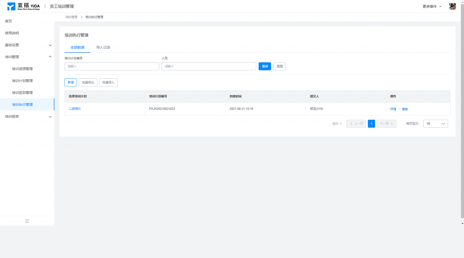Click the 员工培训管理 app title
Image resolution: width=464 pixels, height=258 pixels.
(x=62, y=6)
